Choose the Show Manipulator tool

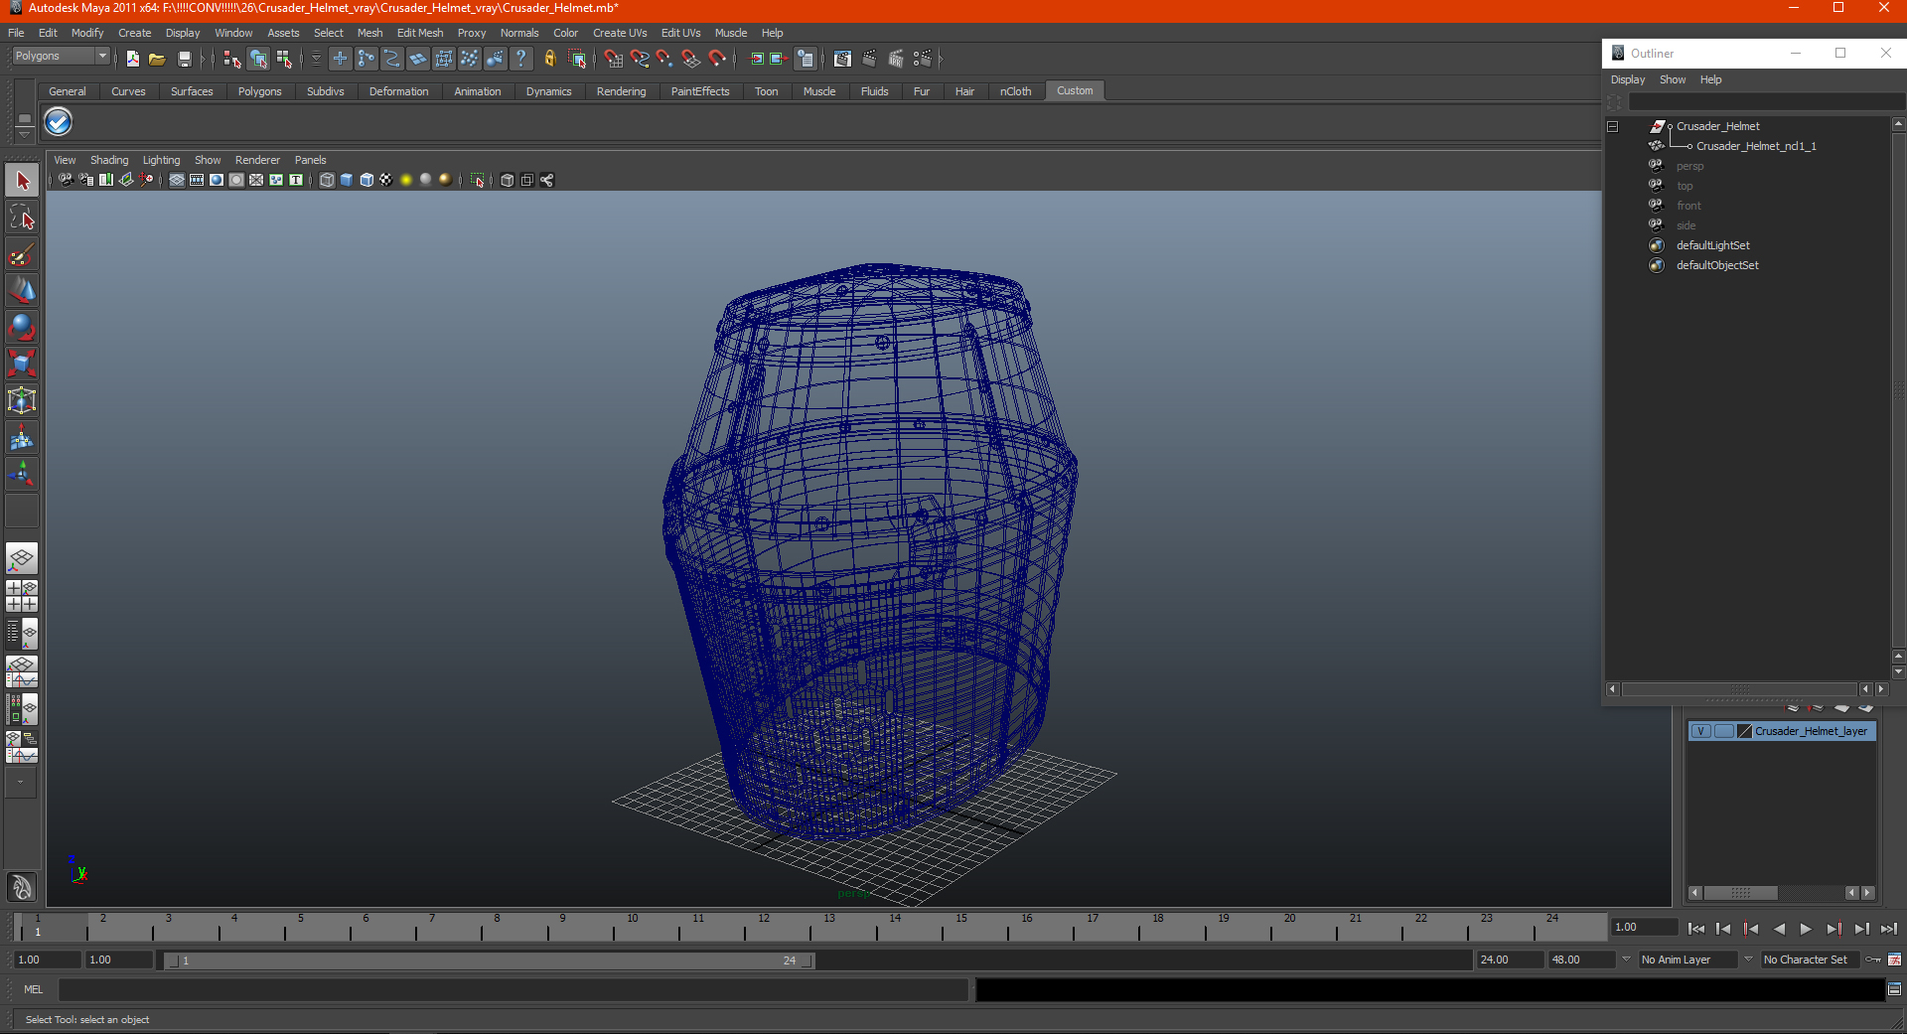[22, 474]
